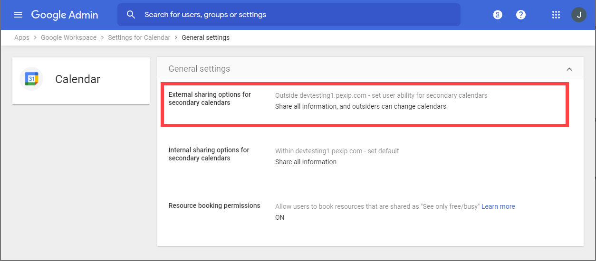Image resolution: width=596 pixels, height=261 pixels.
Task: Open the main navigation hamburger menu
Action: pos(18,15)
